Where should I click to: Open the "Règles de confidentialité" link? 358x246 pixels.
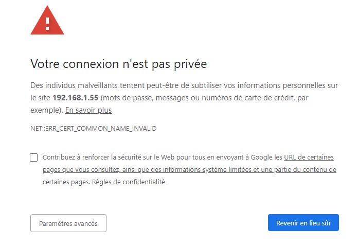(x=128, y=182)
